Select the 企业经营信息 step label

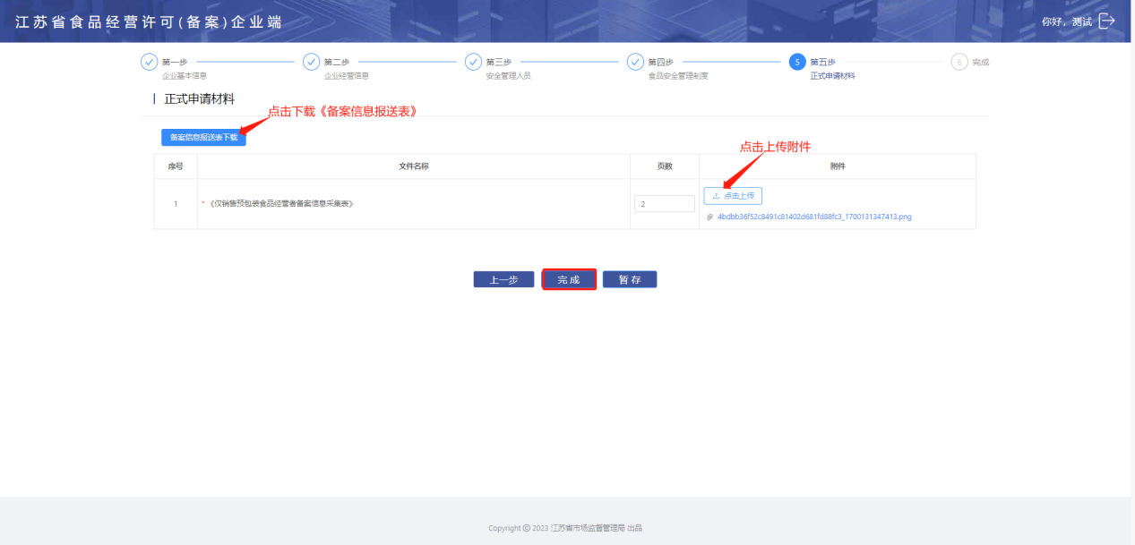pos(347,76)
